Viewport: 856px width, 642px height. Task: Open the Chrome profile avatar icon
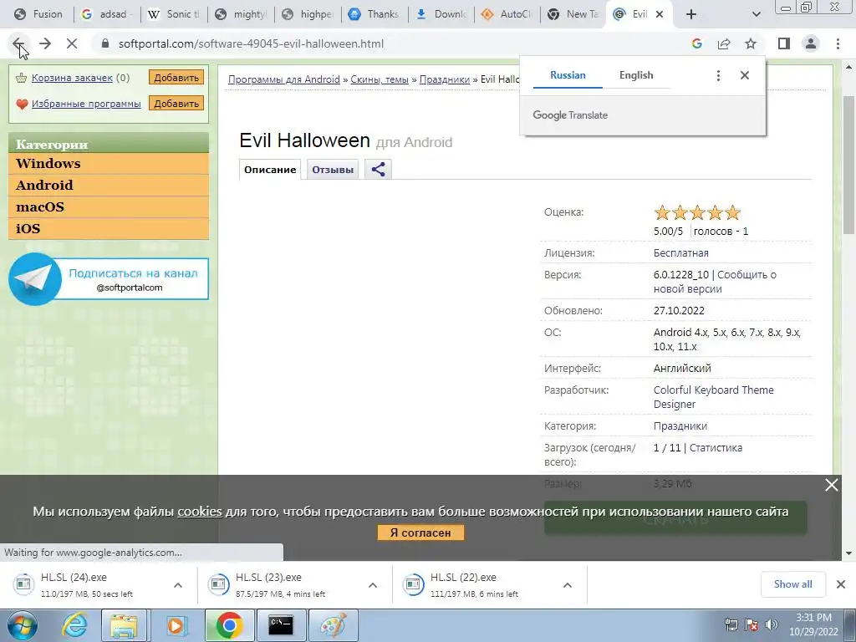811,43
